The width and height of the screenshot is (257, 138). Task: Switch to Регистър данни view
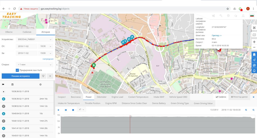(239, 97)
